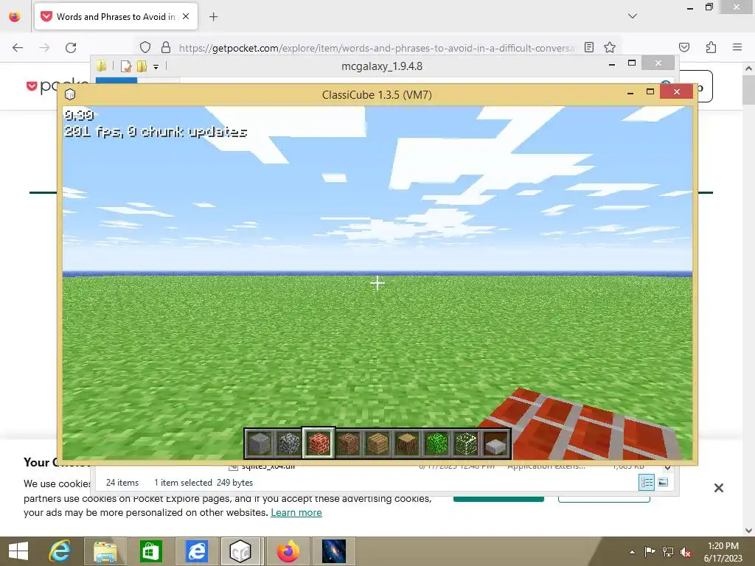Open Windows Store from taskbar
This screenshot has width=755, height=566.
pos(150,551)
